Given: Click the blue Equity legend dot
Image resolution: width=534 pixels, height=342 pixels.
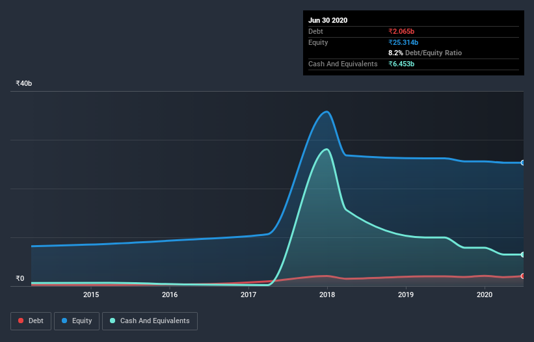Looking at the screenshot, I should pyautogui.click(x=64, y=321).
